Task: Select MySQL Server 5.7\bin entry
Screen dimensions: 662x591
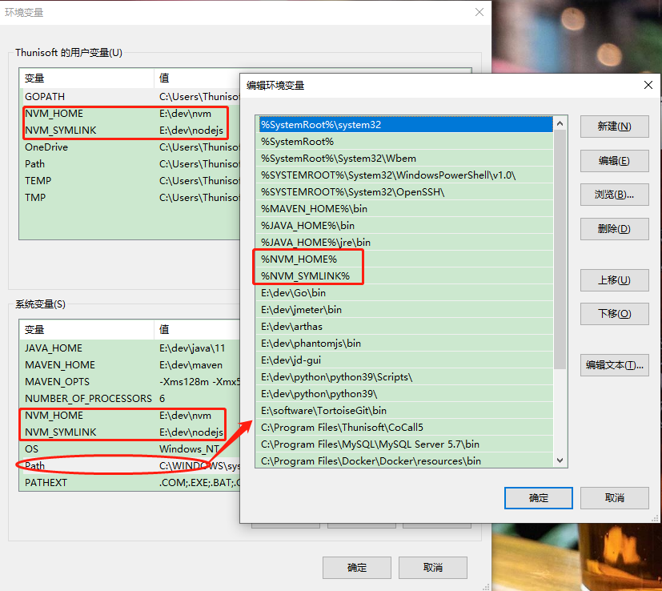Action: tap(404, 444)
